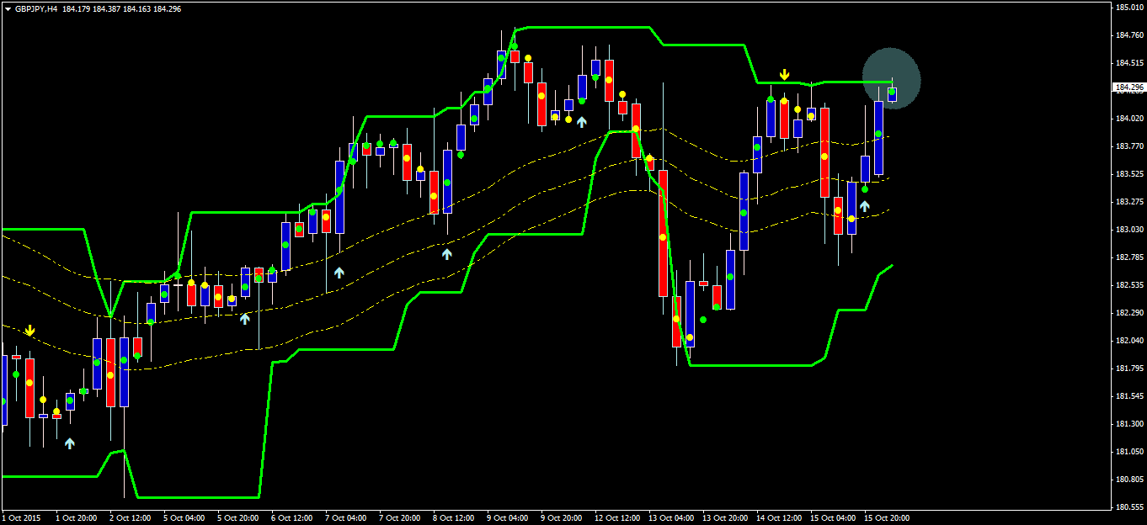Select the white up arrow above 15 Oct 20:00
Image resolution: width=1147 pixels, height=525 pixels.
[864, 205]
